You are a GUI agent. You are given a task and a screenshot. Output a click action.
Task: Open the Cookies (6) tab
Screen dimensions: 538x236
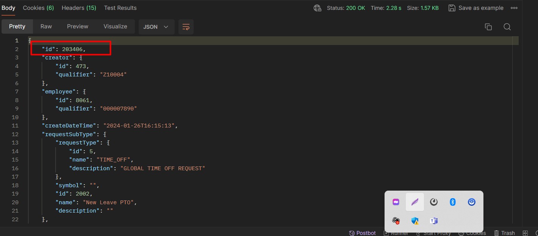point(38,8)
